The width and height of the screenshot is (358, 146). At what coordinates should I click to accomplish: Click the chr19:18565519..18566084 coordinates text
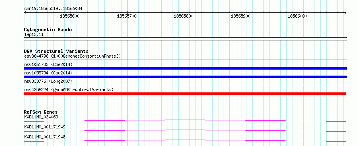tap(53, 9)
